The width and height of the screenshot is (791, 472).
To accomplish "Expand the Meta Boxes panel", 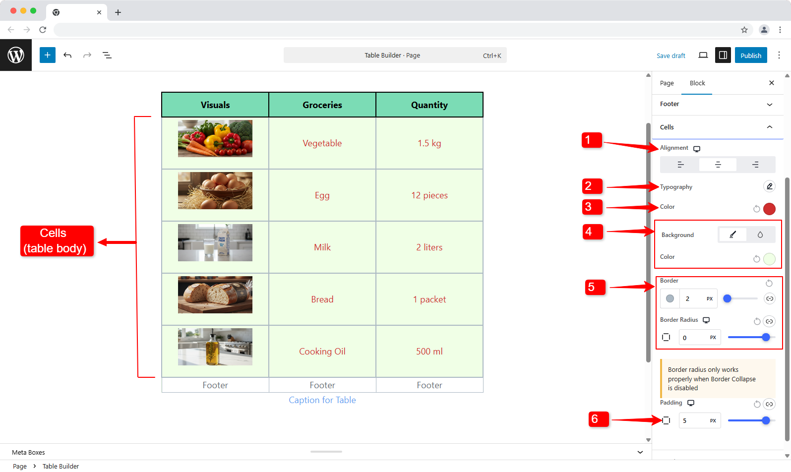I will coord(640,452).
